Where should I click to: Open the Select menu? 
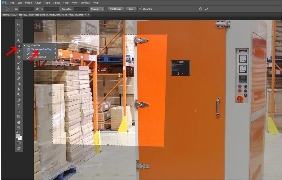pyautogui.click(x=56, y=3)
